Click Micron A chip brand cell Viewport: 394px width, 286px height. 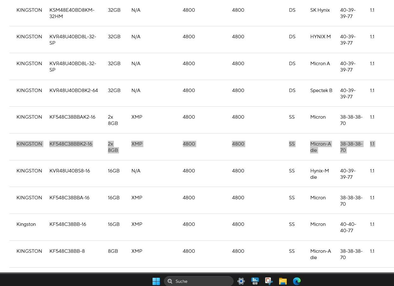(x=320, y=64)
